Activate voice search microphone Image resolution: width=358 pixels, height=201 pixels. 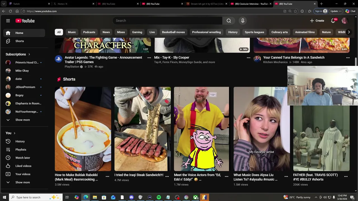[x=243, y=21]
